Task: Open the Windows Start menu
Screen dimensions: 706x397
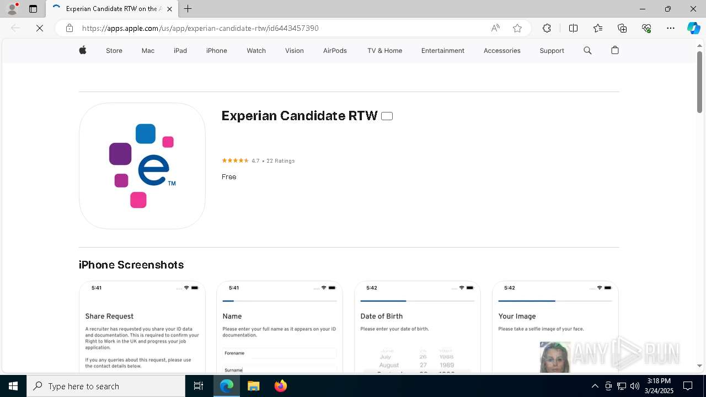Action: (x=13, y=386)
